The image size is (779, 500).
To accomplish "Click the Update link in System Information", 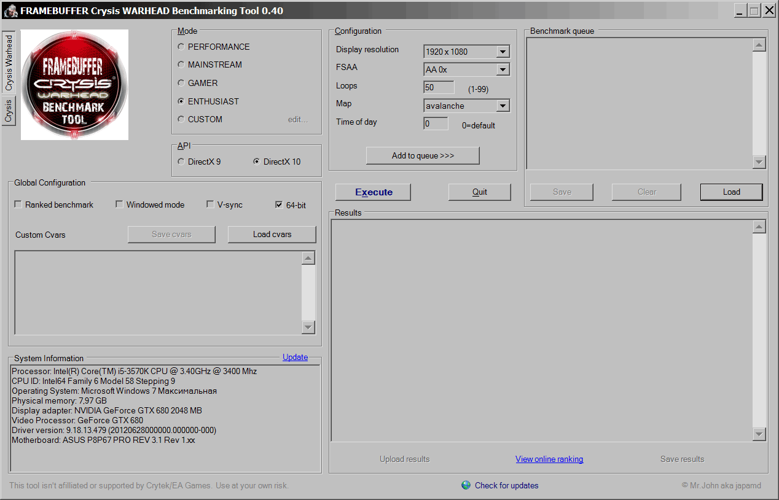I will (295, 357).
